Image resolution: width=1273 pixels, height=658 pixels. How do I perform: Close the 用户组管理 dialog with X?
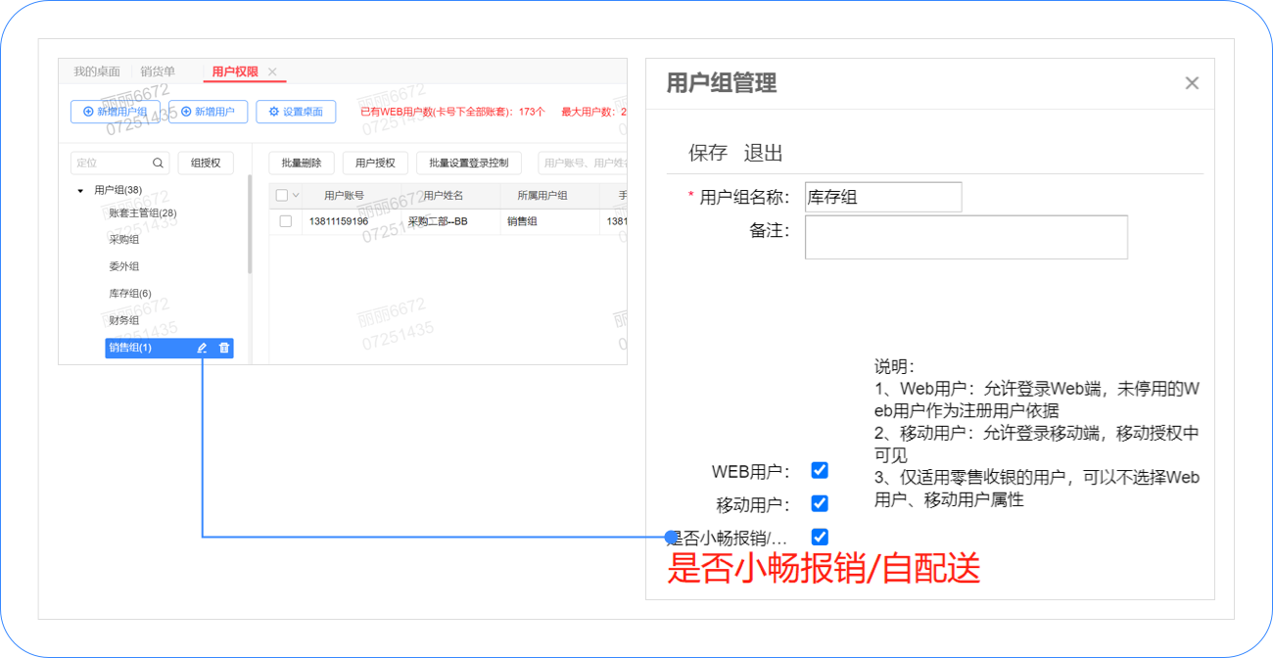pos(1192,83)
